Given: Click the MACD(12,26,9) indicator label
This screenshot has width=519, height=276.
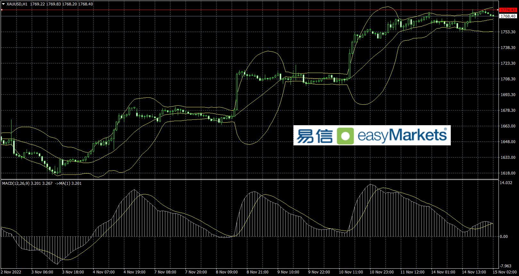Looking at the screenshot, I should [16, 183].
